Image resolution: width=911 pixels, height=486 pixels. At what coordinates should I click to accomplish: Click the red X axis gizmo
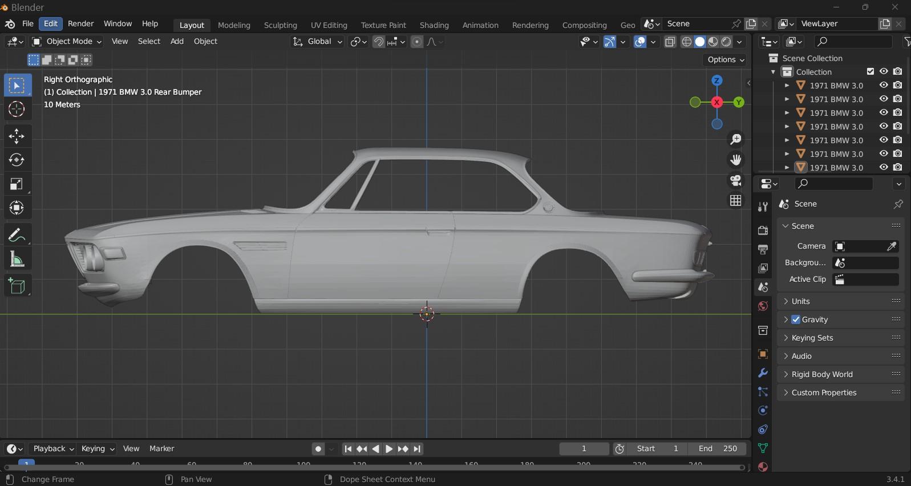click(717, 102)
